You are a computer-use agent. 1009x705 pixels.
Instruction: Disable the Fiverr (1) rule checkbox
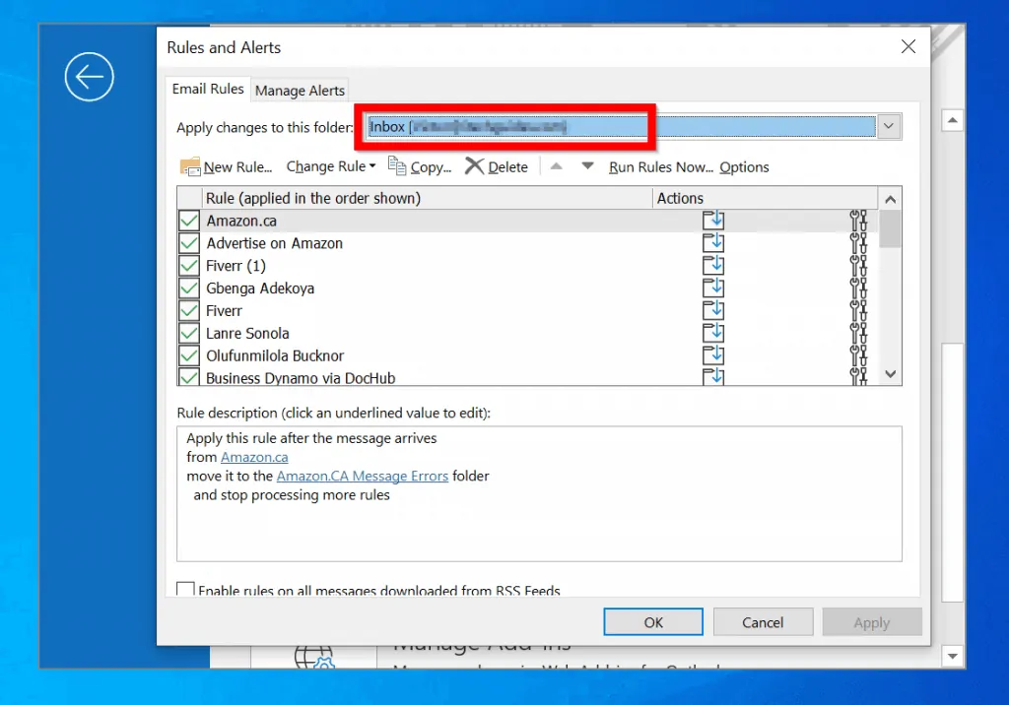pyautogui.click(x=188, y=265)
